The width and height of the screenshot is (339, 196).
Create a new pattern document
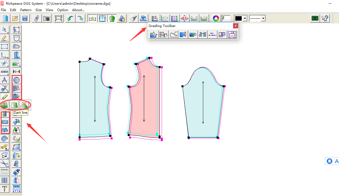(x=6, y=18)
